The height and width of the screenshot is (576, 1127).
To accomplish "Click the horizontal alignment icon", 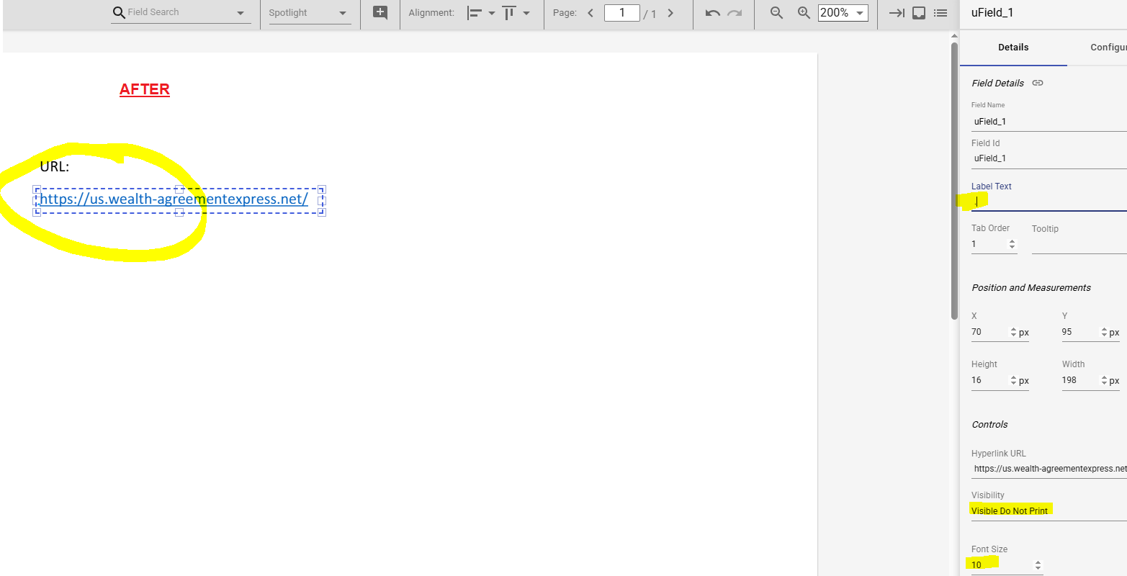I will [x=475, y=13].
